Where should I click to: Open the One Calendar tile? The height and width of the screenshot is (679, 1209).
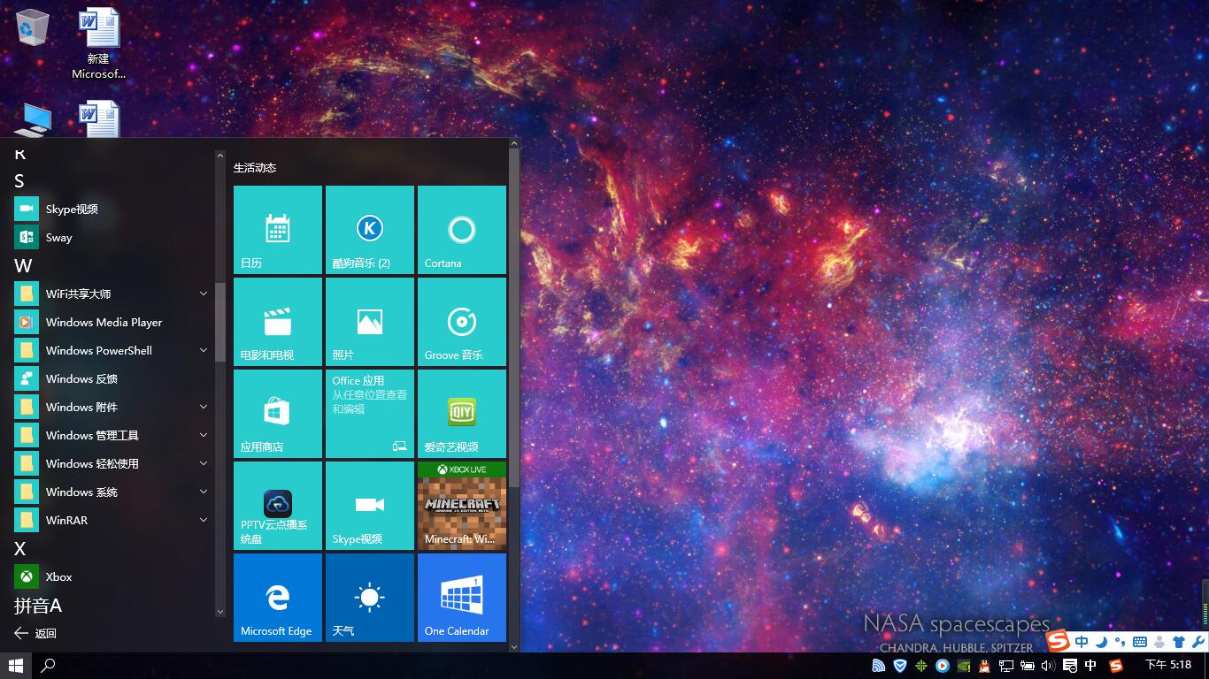(x=462, y=598)
